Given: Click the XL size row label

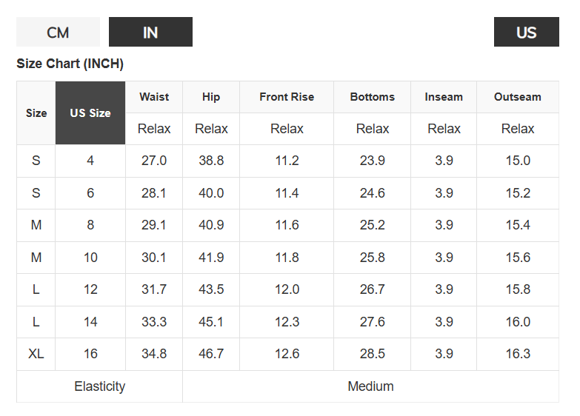Looking at the screenshot, I should pyautogui.click(x=36, y=354).
